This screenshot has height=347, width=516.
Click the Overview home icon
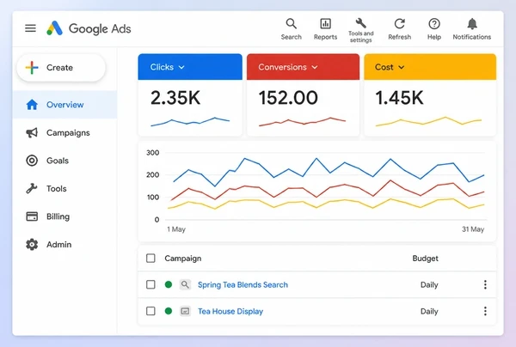tap(32, 105)
